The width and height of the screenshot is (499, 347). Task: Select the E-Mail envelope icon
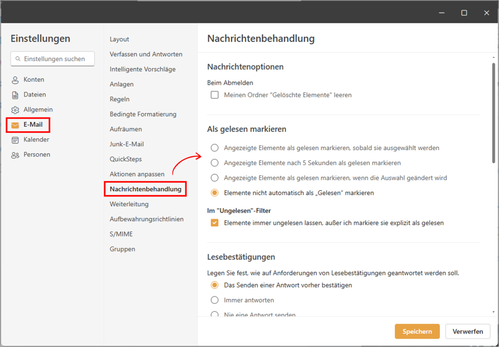point(15,125)
